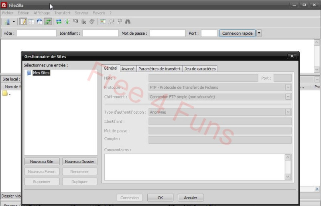Viewport: 321px width, 206px height.
Task: Toggle the message log display icon
Action: (x=23, y=22)
